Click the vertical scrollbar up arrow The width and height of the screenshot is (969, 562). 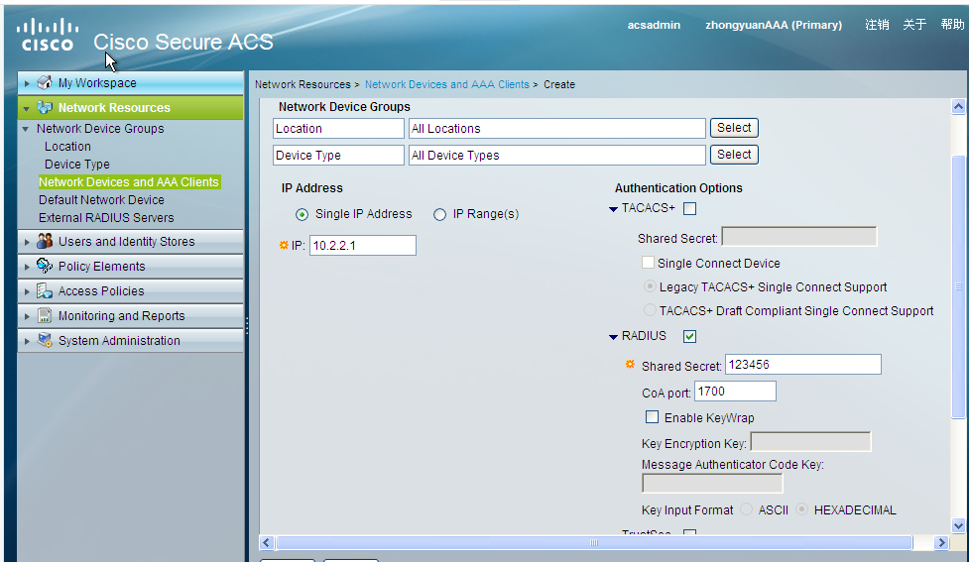(958, 107)
